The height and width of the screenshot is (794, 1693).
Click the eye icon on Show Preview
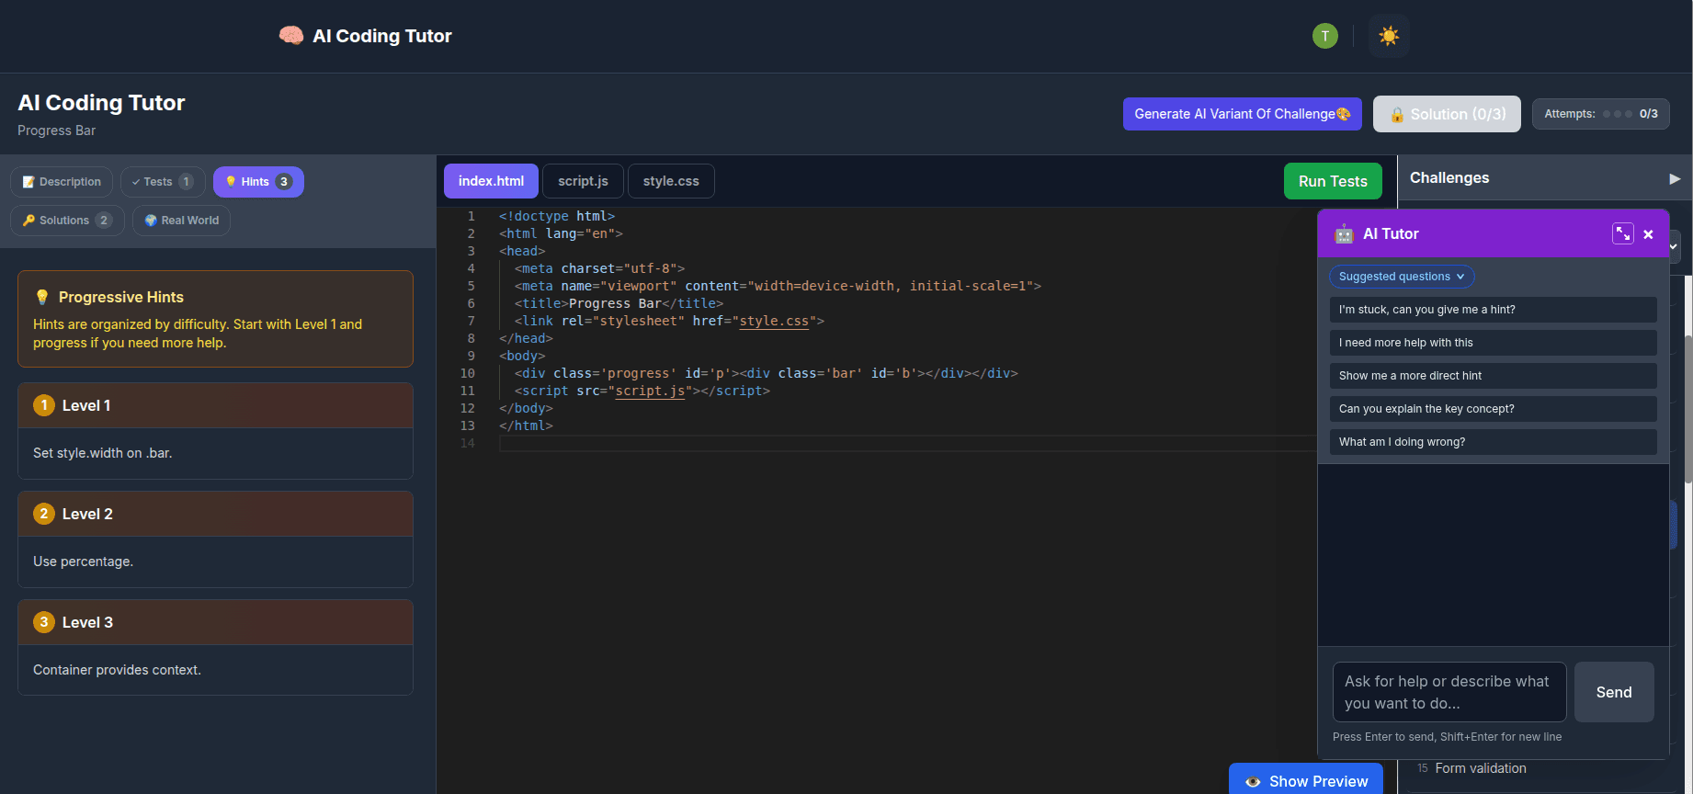1253,781
